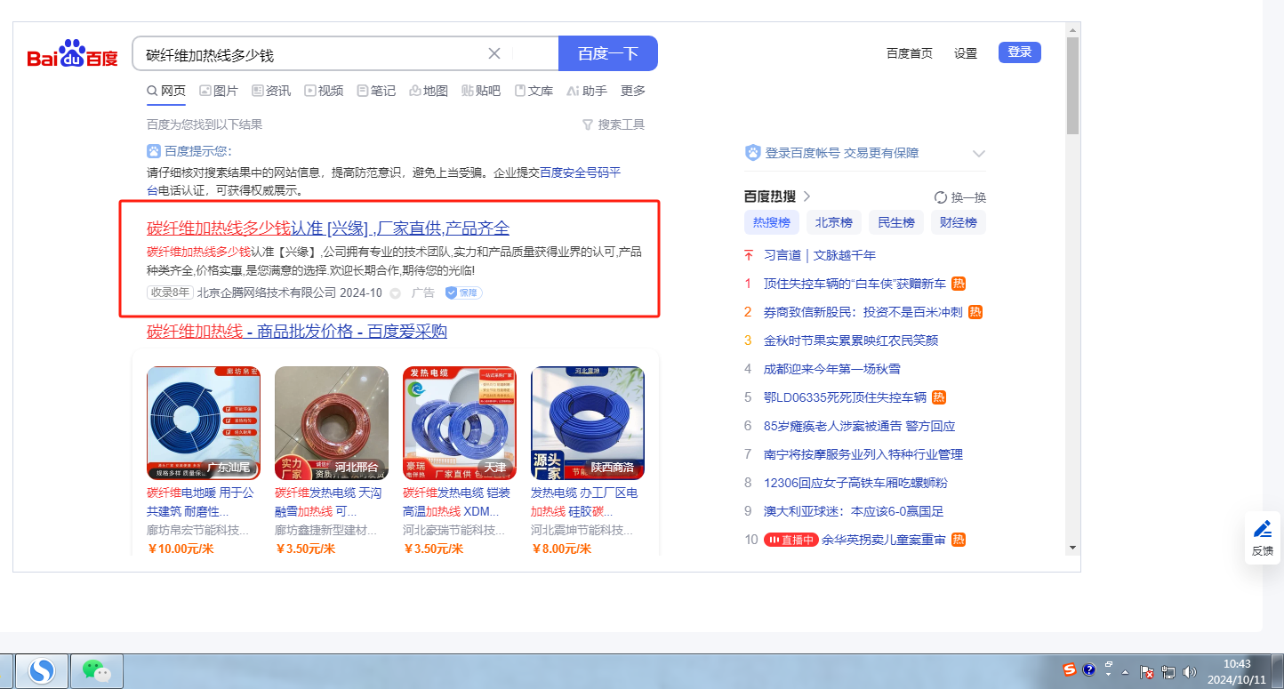
Task: Click the ￥8.00元/米 price
Action: pos(561,549)
